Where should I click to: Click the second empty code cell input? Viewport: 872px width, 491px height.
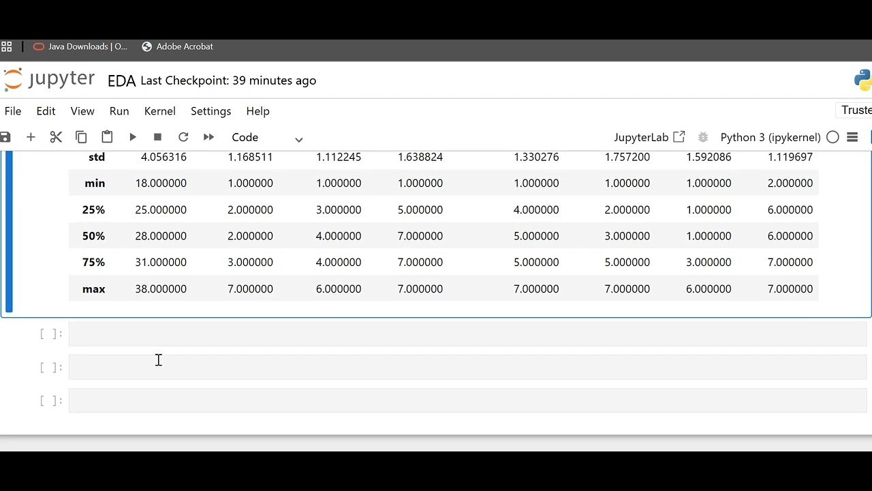[467, 367]
